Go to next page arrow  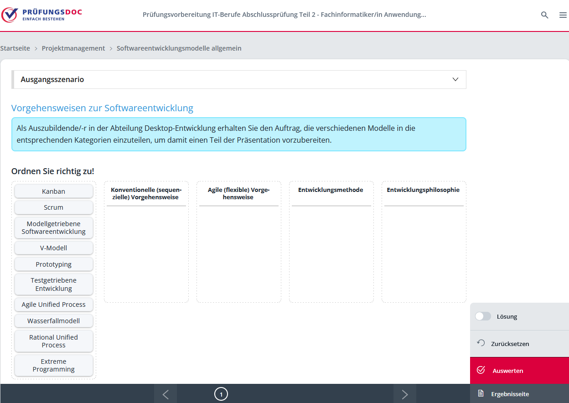point(404,394)
